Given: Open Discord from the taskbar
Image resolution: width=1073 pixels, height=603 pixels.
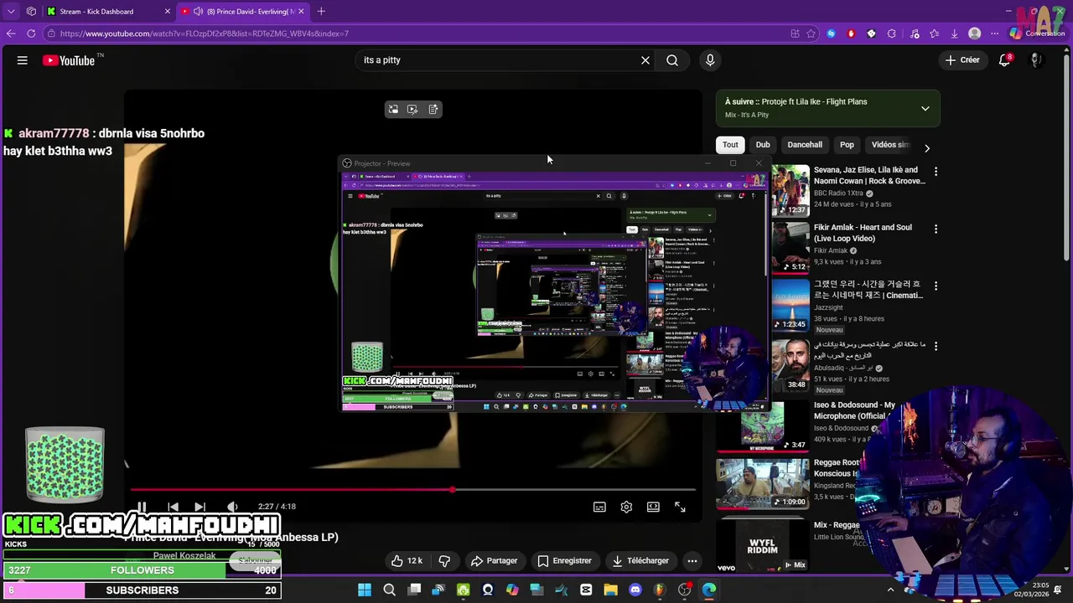Looking at the screenshot, I should pos(635,590).
